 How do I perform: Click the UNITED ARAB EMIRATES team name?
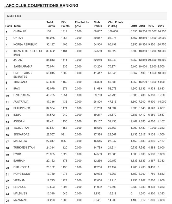tap(22, 75)
